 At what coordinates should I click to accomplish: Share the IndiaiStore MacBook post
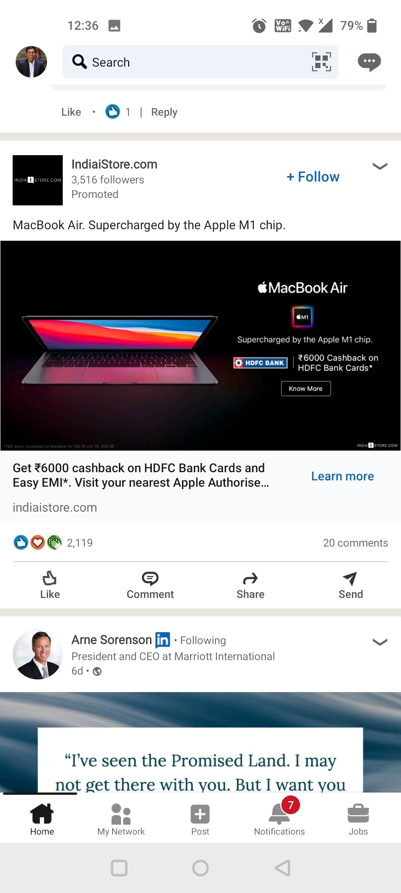[x=250, y=585]
